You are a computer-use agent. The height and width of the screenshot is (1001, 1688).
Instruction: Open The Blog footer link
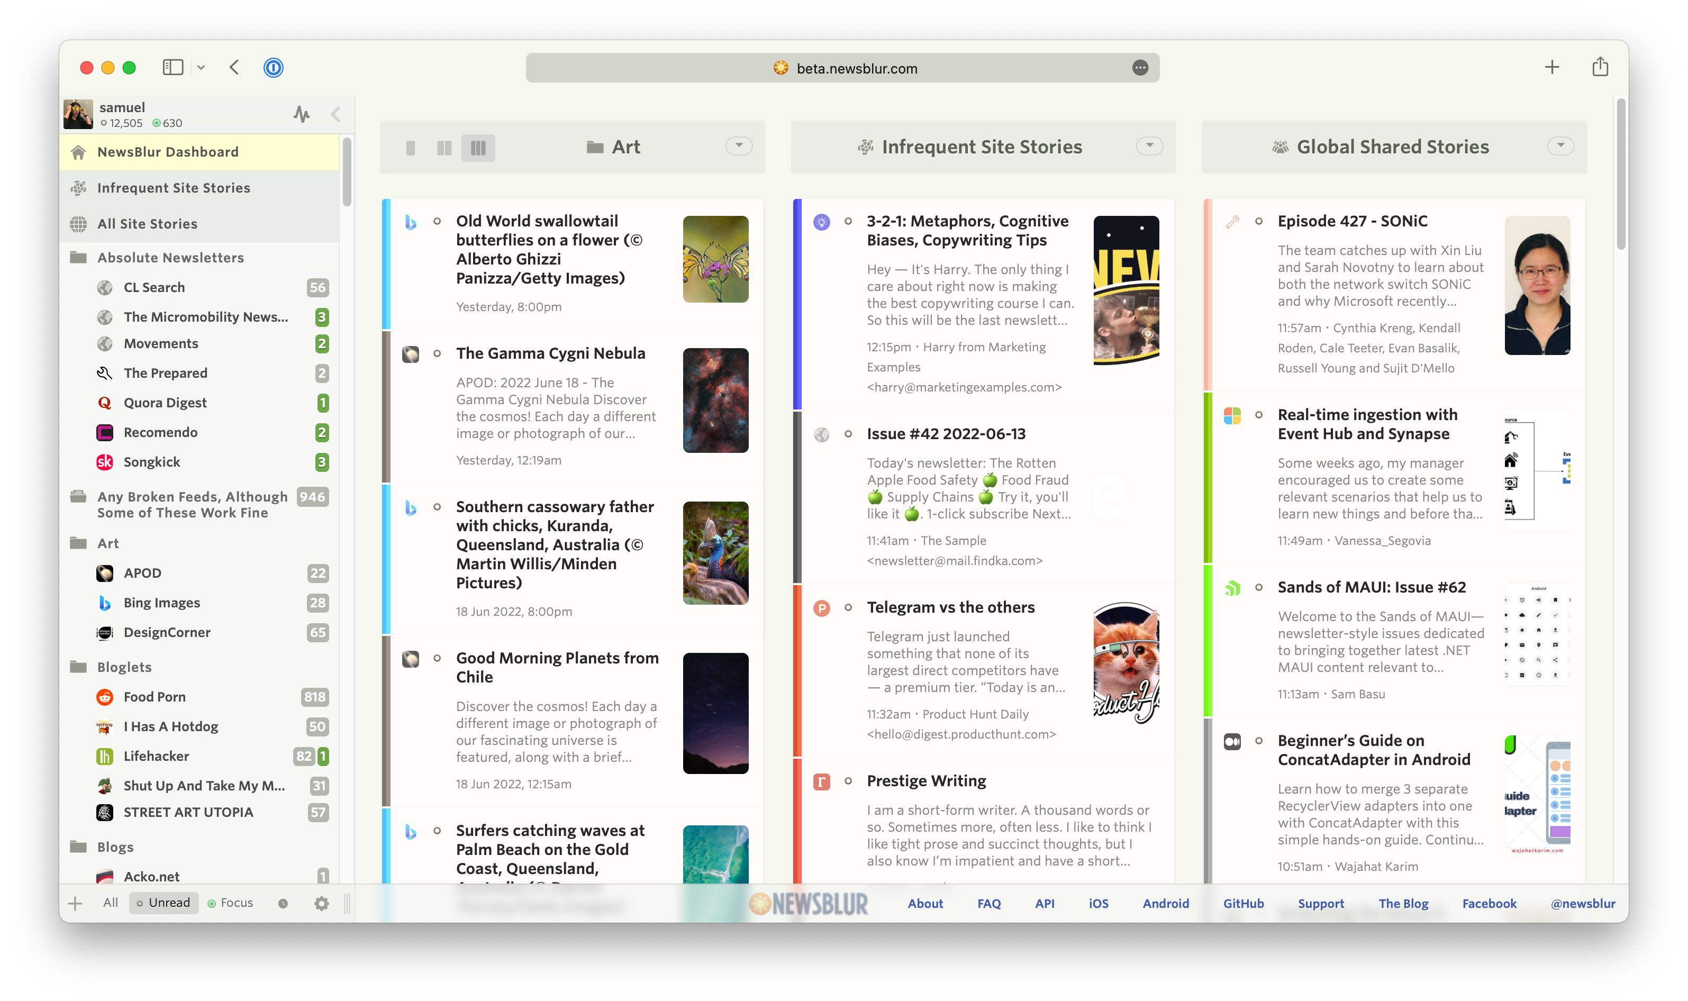1403,903
